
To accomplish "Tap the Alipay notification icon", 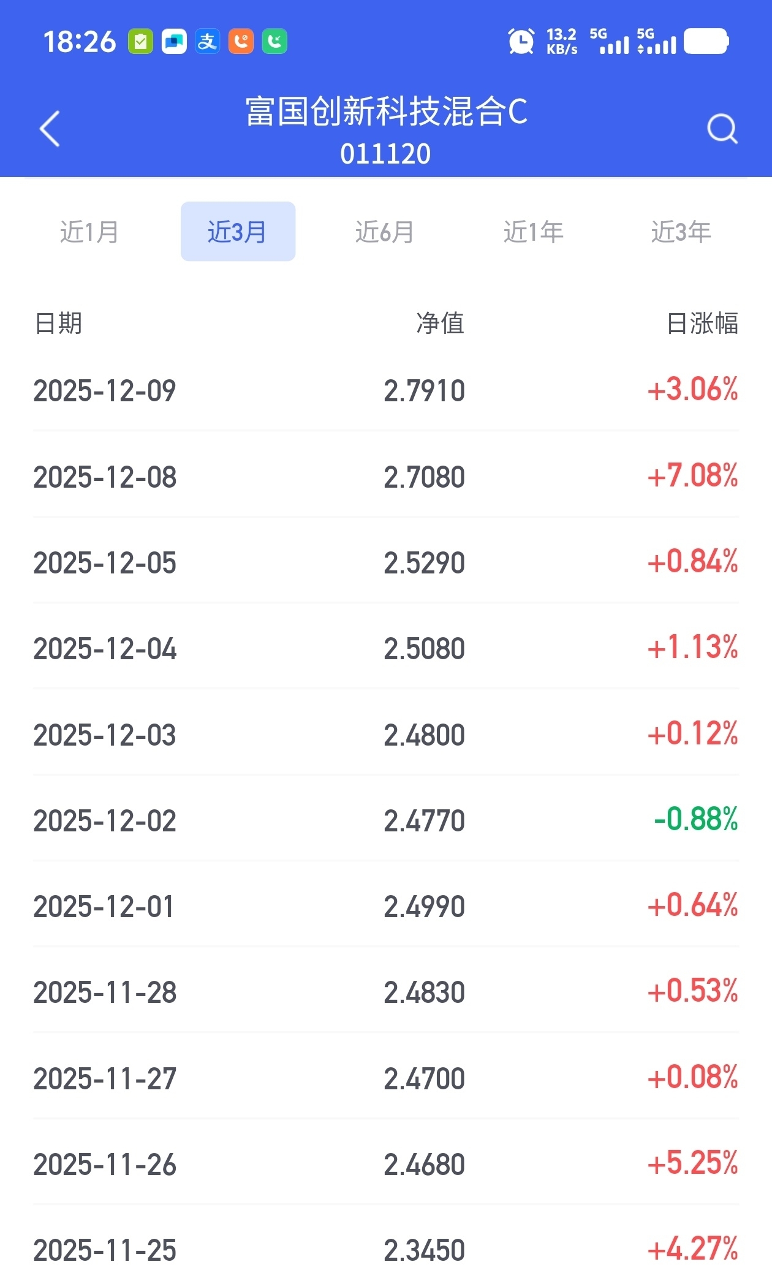I will point(207,42).
